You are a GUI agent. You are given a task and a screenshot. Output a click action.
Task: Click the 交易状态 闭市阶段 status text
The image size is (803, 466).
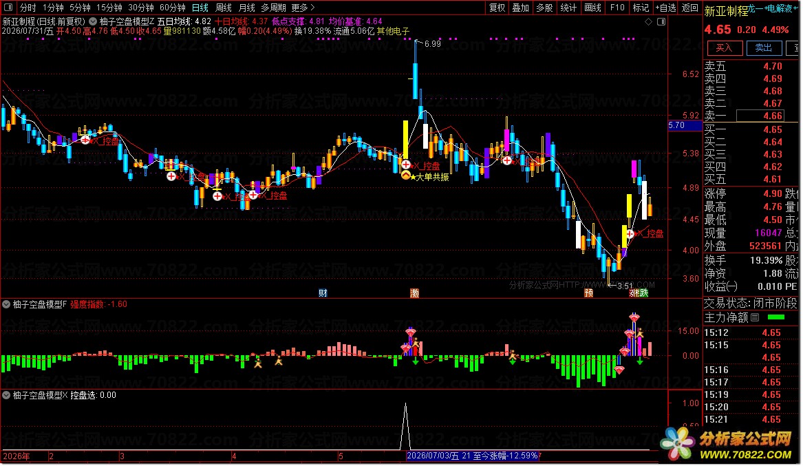[751, 303]
